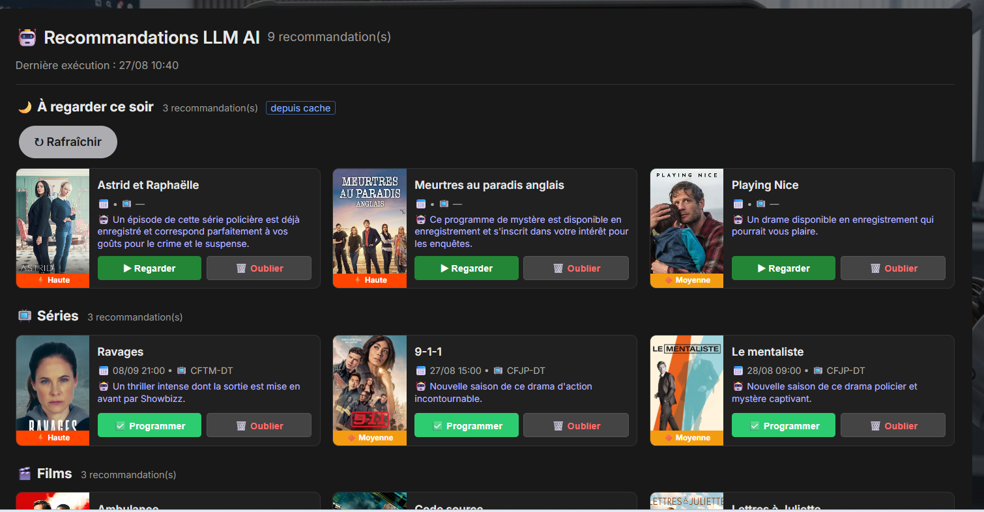Click the TV channel icon in Playing Nice card

[x=760, y=204]
